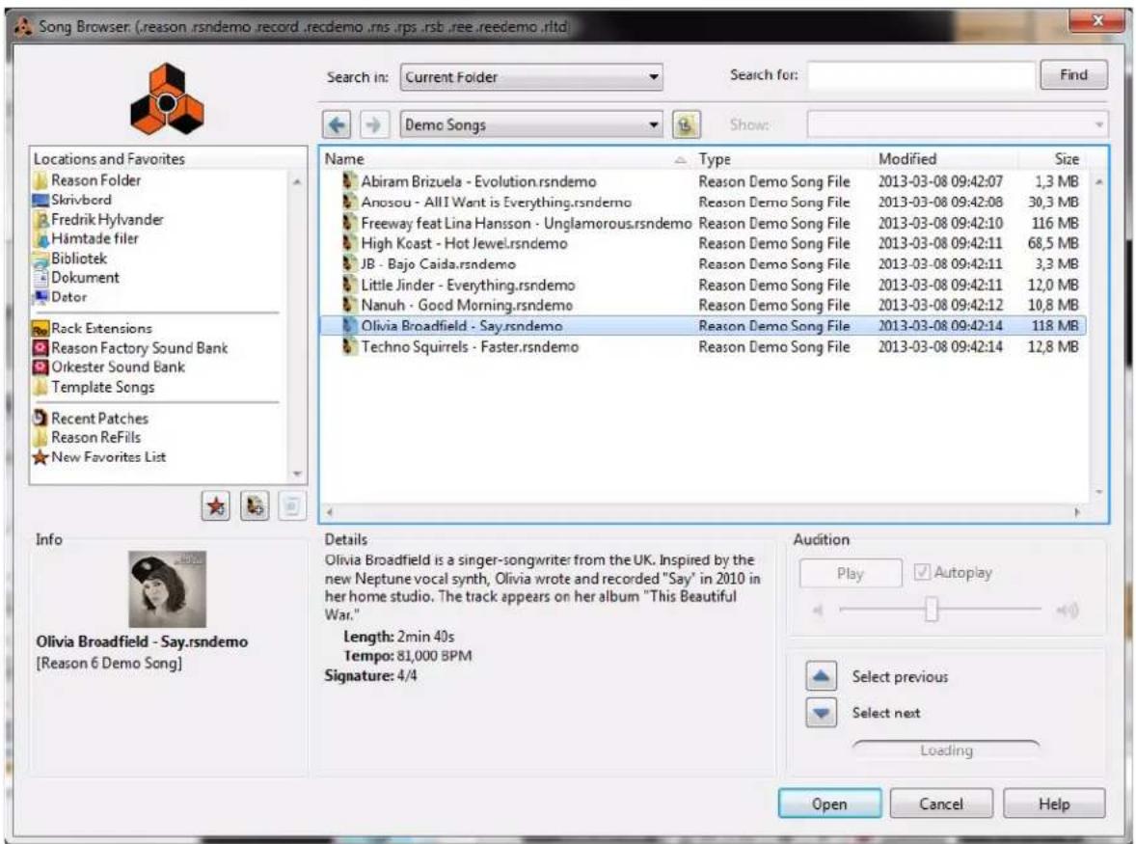Sort files by Type column header

[x=782, y=158]
